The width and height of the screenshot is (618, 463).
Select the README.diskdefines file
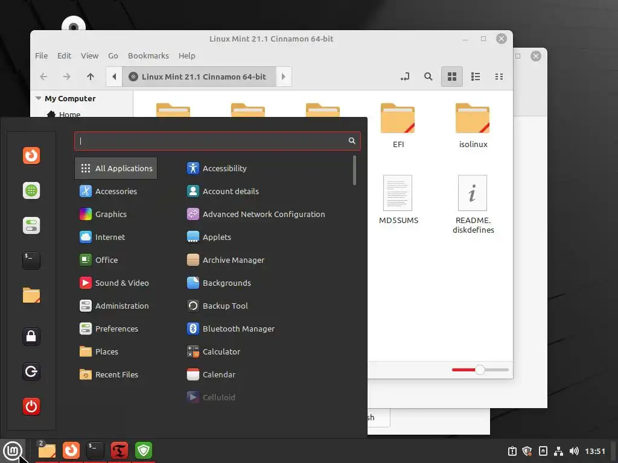click(x=473, y=204)
